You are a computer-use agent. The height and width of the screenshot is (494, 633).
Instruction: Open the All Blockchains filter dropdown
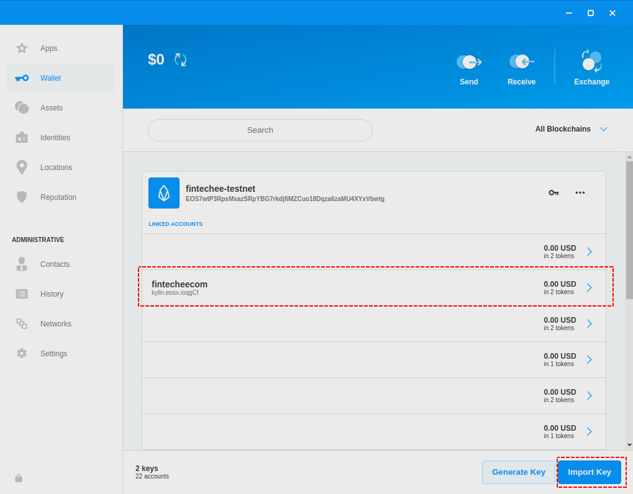tap(571, 129)
